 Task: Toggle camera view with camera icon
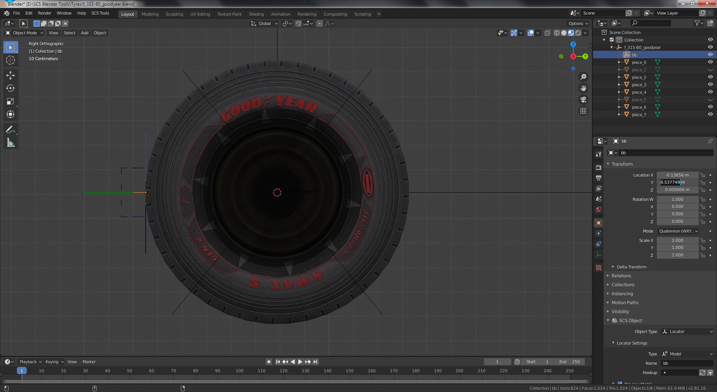tap(583, 100)
